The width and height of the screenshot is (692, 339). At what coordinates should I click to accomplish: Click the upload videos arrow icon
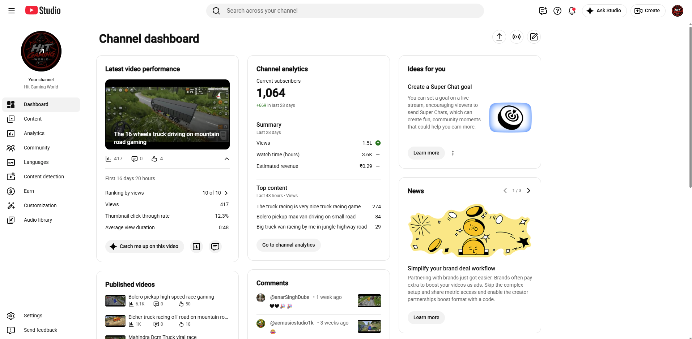pos(499,37)
